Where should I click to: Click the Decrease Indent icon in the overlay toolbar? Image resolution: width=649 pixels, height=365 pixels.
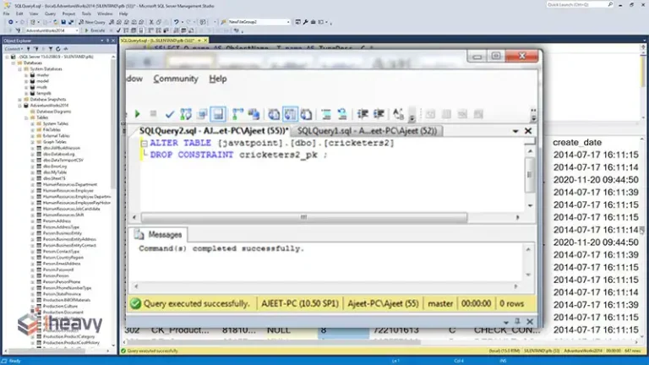tap(363, 114)
